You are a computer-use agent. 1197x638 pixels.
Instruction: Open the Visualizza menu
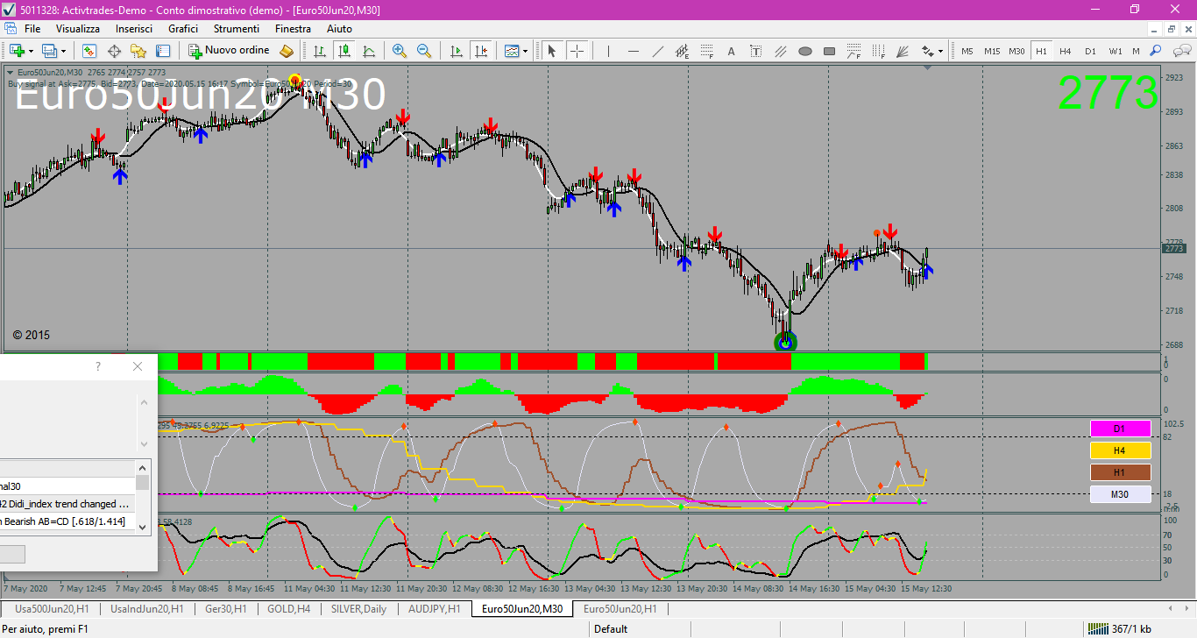(78, 29)
